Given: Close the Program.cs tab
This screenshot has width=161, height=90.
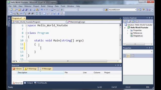Looking at the screenshot, I should [24, 18].
